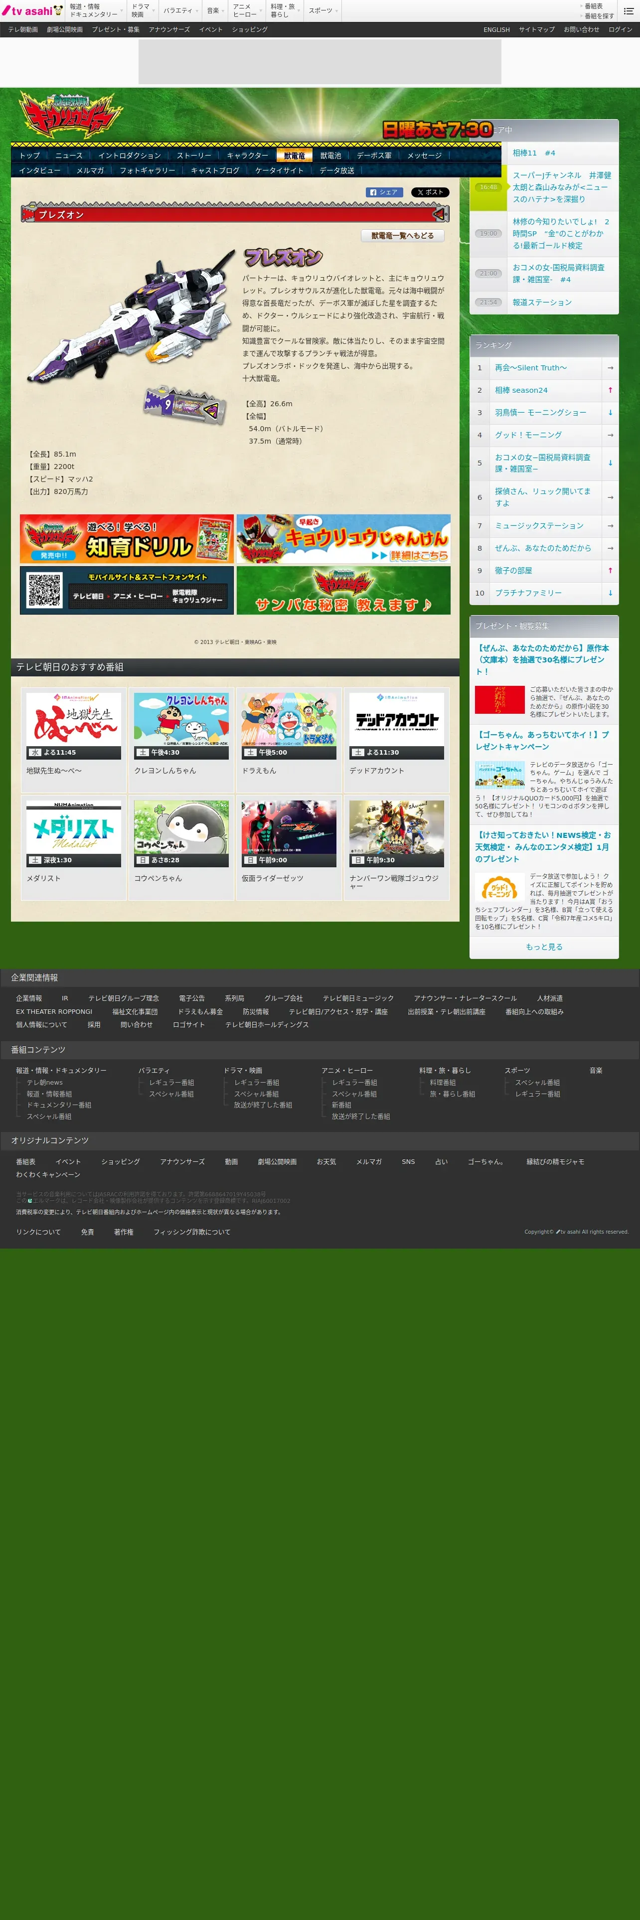The image size is (640, 1920).
Task: Open the 相棒11 #4 schedule entry
Action: pos(533,153)
